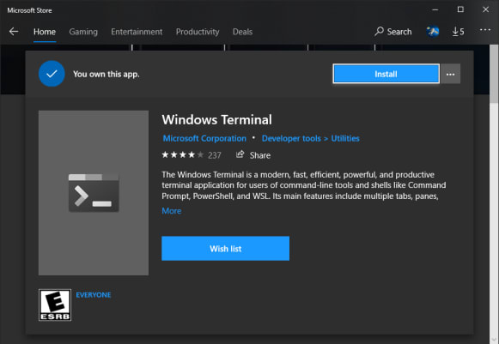This screenshot has width=499, height=344.
Task: Switch to the Entertainment tab
Action: tap(137, 32)
